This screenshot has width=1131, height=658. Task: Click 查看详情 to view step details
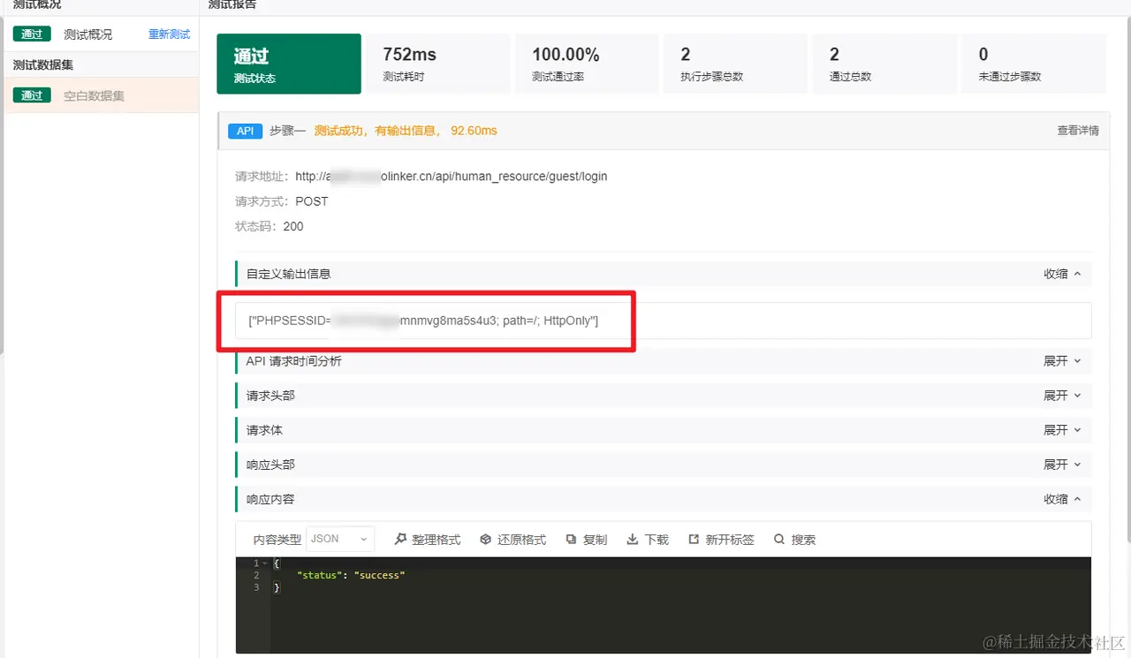coord(1078,131)
